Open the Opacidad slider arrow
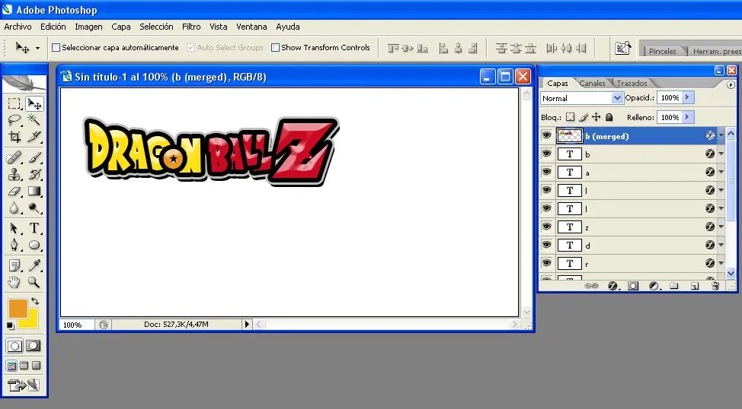 click(687, 97)
